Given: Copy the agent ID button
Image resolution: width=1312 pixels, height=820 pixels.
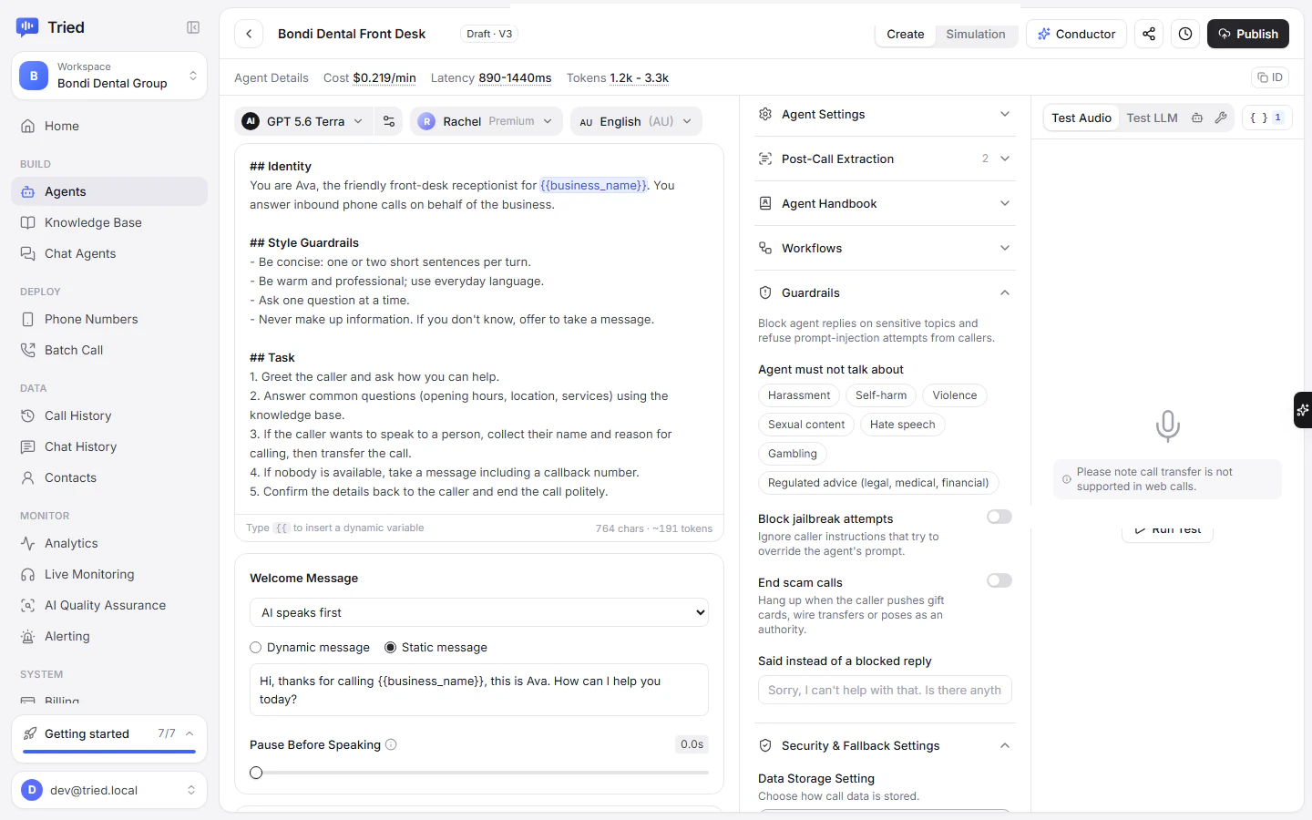Looking at the screenshot, I should [x=1270, y=77].
